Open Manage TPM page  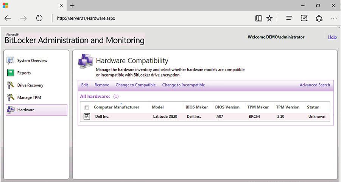pos(29,97)
